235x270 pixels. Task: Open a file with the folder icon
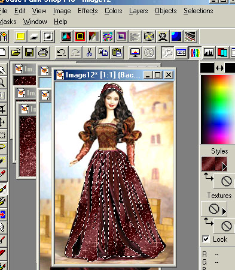click(x=16, y=53)
